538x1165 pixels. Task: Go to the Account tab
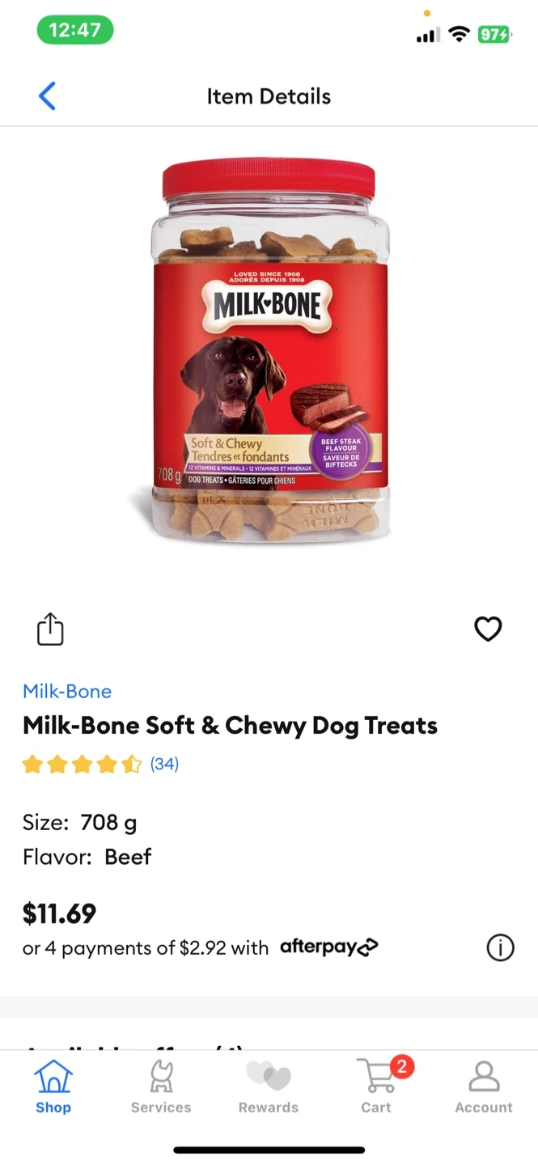pos(484,1087)
